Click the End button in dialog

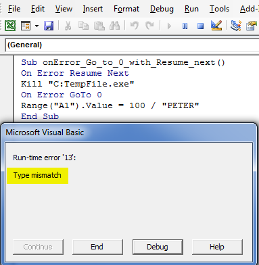click(x=97, y=247)
